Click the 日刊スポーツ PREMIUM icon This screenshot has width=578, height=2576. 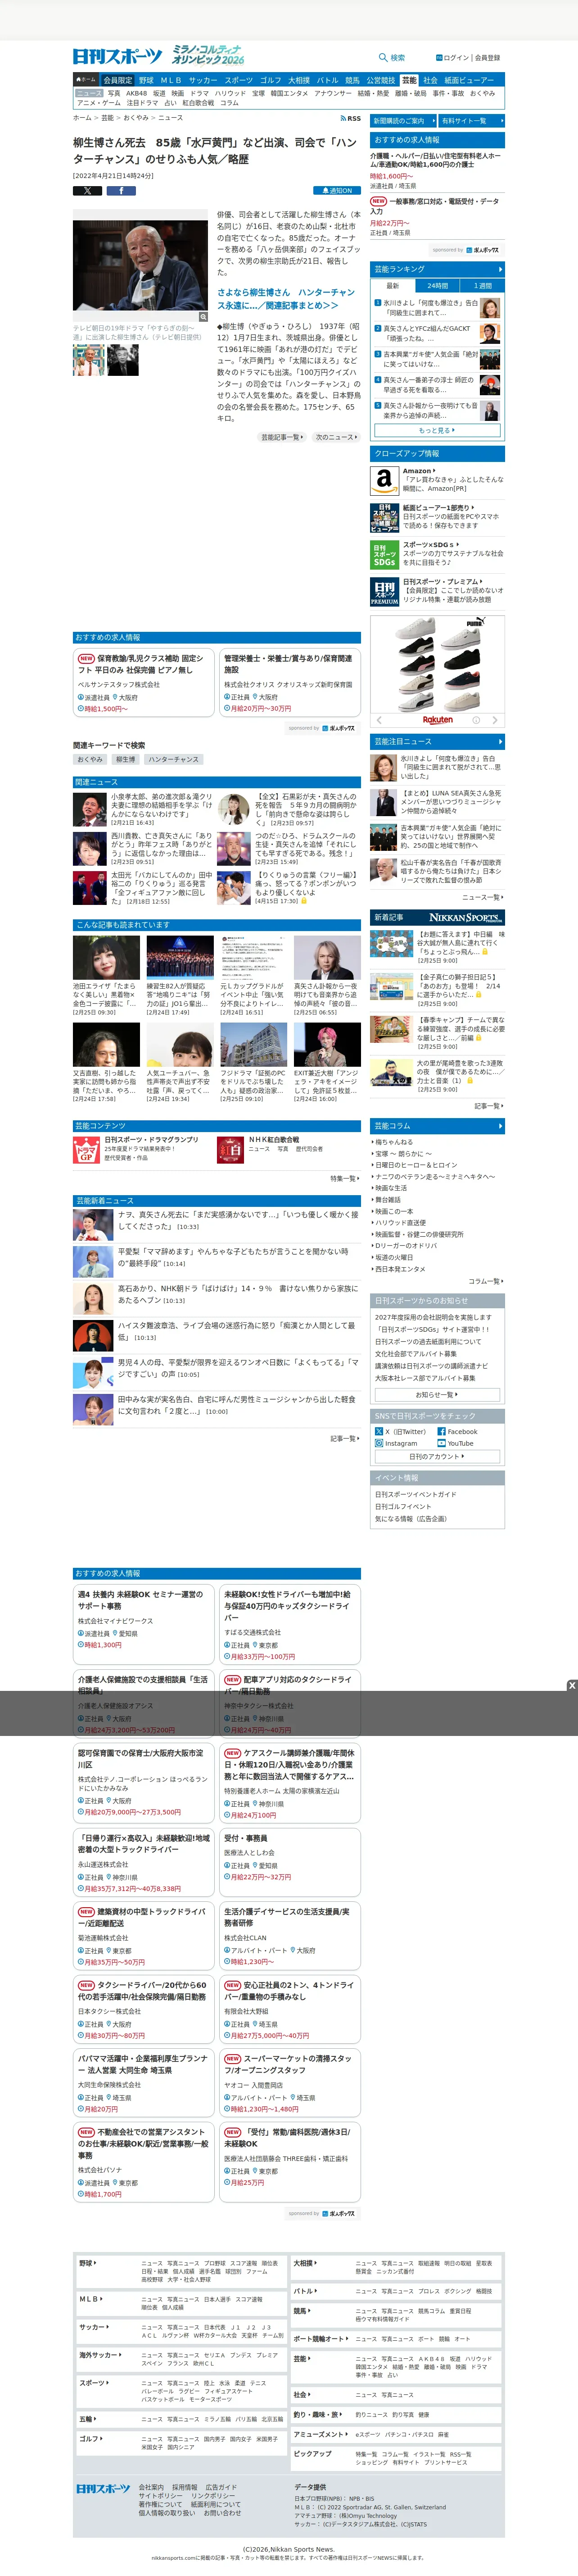[384, 592]
